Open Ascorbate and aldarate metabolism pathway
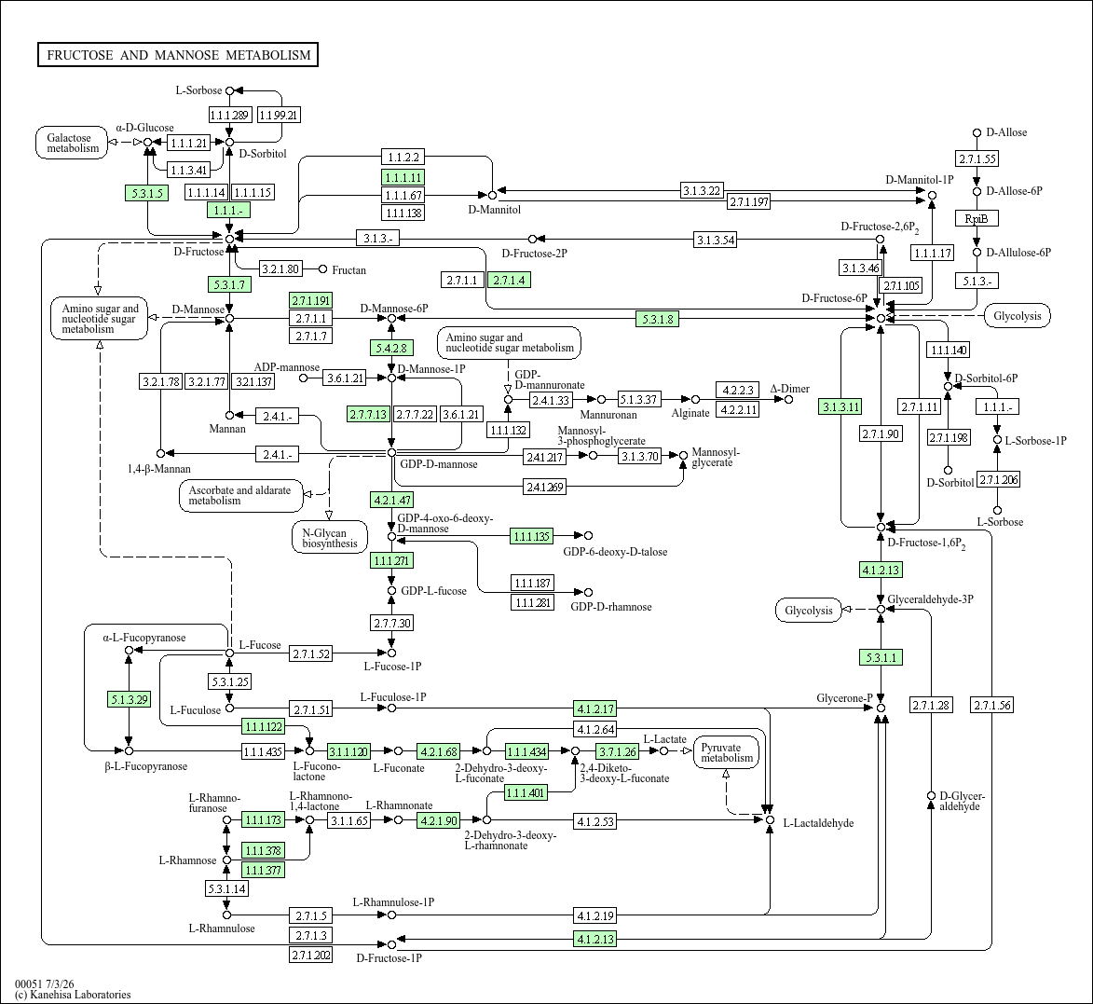The width and height of the screenshot is (1093, 1004). click(240, 495)
